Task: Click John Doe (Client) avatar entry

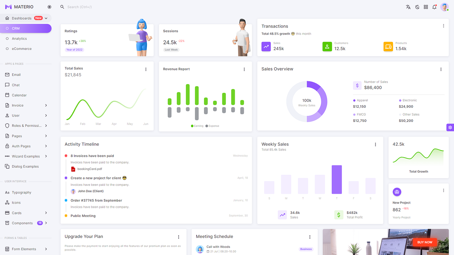Action: click(87, 191)
